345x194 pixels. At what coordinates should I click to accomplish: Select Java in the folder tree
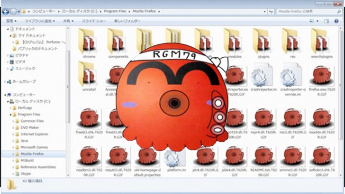(x=24, y=141)
